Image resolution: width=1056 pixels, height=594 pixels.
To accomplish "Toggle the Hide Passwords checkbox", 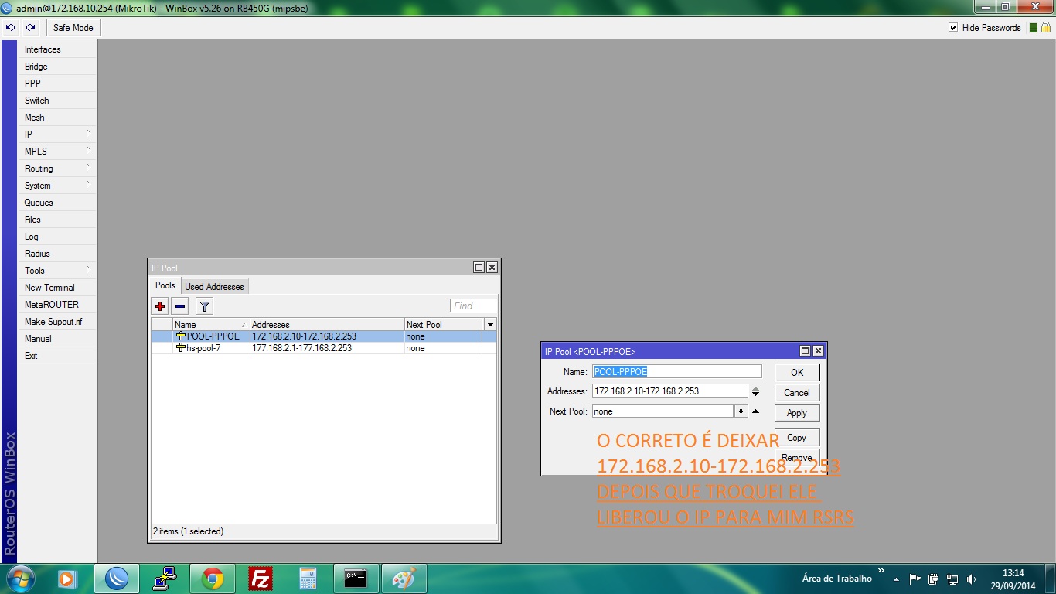I will (x=953, y=28).
